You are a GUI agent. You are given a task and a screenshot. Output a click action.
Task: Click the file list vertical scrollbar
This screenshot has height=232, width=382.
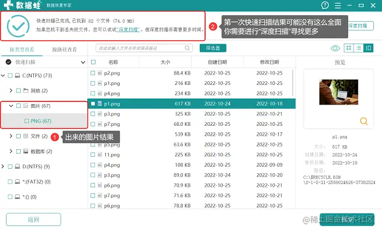293,83
